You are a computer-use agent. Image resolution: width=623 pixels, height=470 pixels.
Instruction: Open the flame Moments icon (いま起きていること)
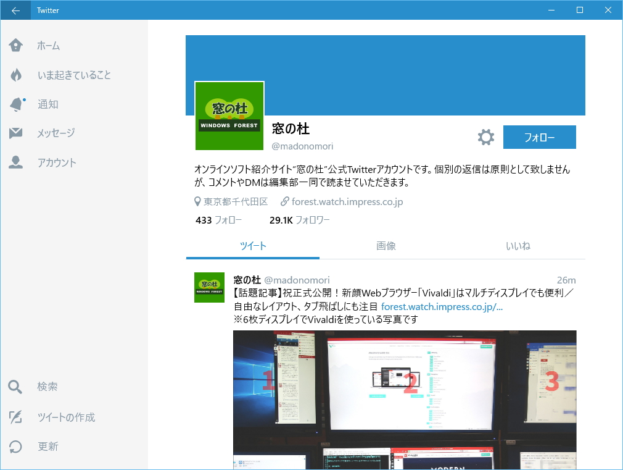(x=16, y=75)
